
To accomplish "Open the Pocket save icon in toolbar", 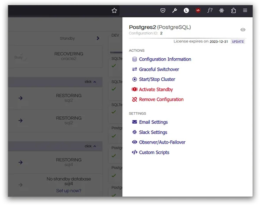I will 163,11.
